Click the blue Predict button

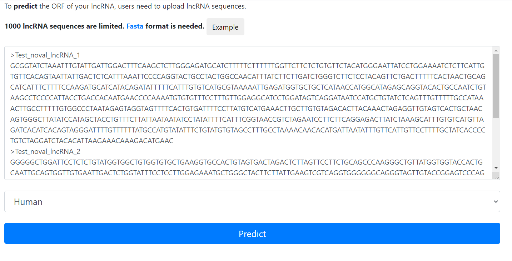coord(252,234)
